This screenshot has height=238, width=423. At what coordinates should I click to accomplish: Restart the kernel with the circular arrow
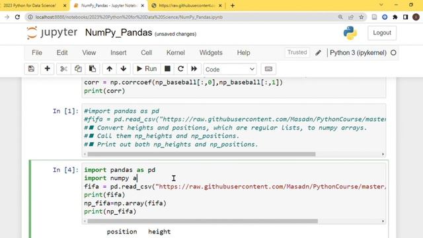pos(180,69)
